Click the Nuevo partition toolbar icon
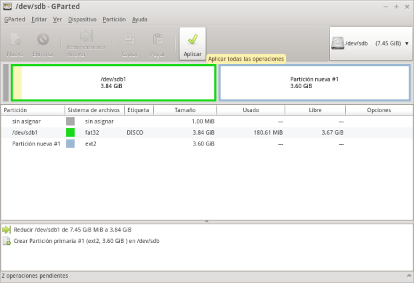Image resolution: width=414 pixels, height=283 pixels. 15,40
